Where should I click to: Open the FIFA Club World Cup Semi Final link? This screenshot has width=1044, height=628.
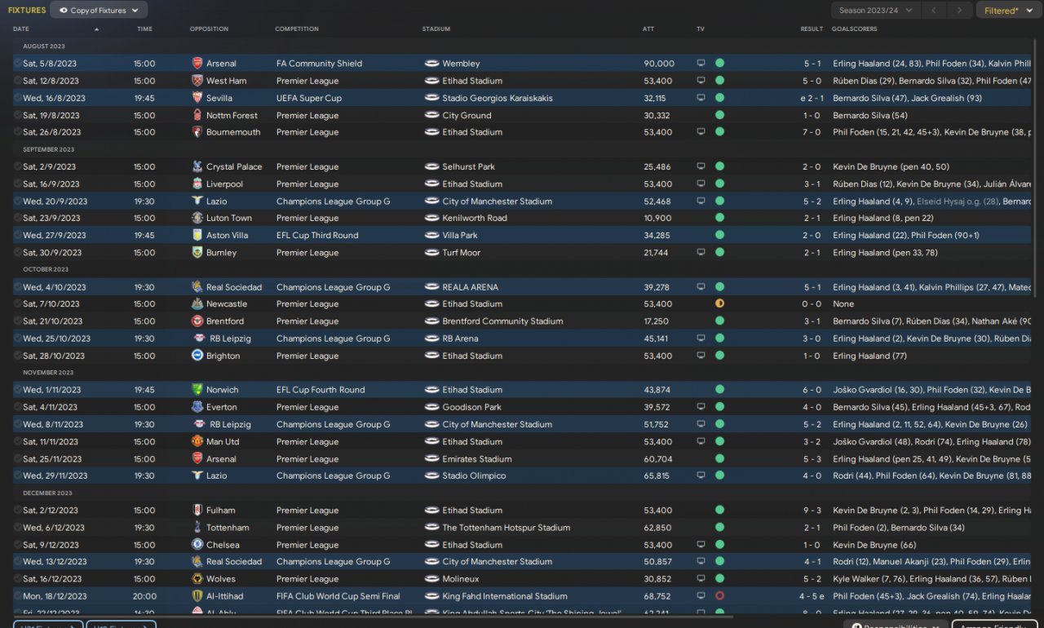[338, 596]
